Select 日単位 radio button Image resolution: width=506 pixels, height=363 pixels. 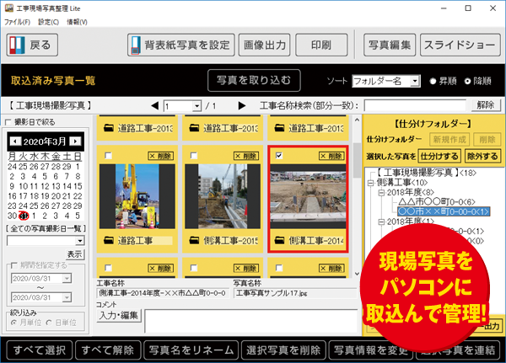coord(49,323)
